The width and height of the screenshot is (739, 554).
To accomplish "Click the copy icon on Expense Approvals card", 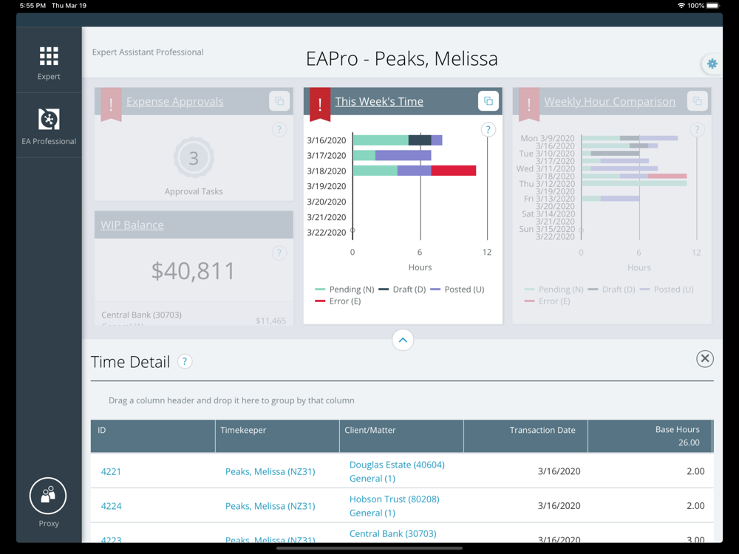I will click(279, 101).
